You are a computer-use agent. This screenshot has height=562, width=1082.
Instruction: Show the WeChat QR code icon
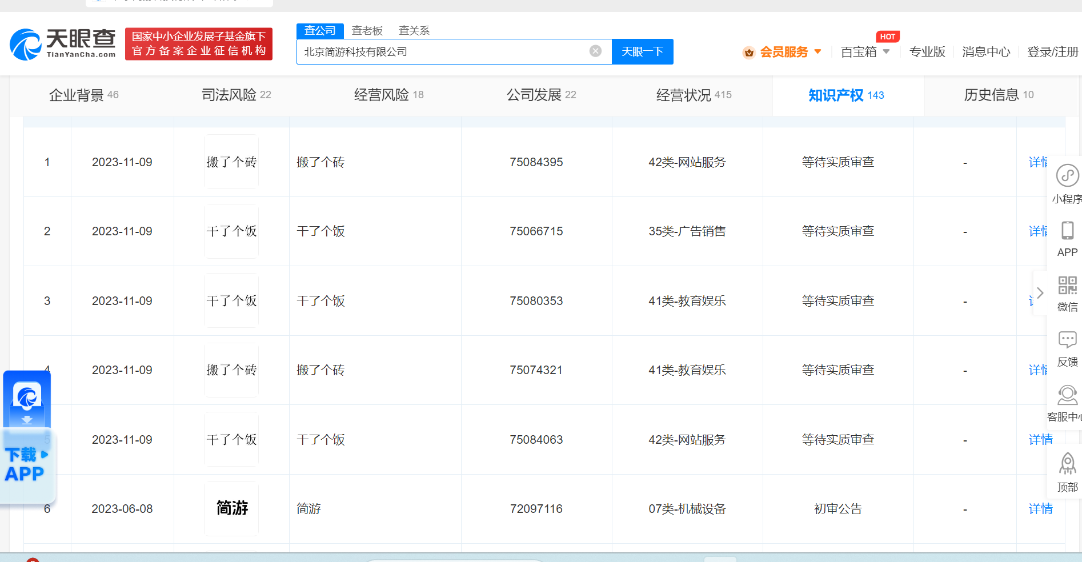1067,285
